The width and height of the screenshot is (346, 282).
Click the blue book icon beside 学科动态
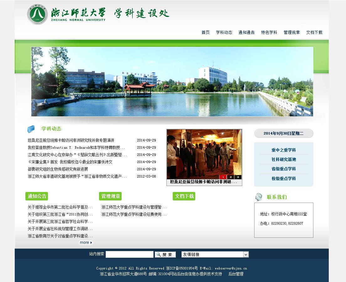coord(31,129)
